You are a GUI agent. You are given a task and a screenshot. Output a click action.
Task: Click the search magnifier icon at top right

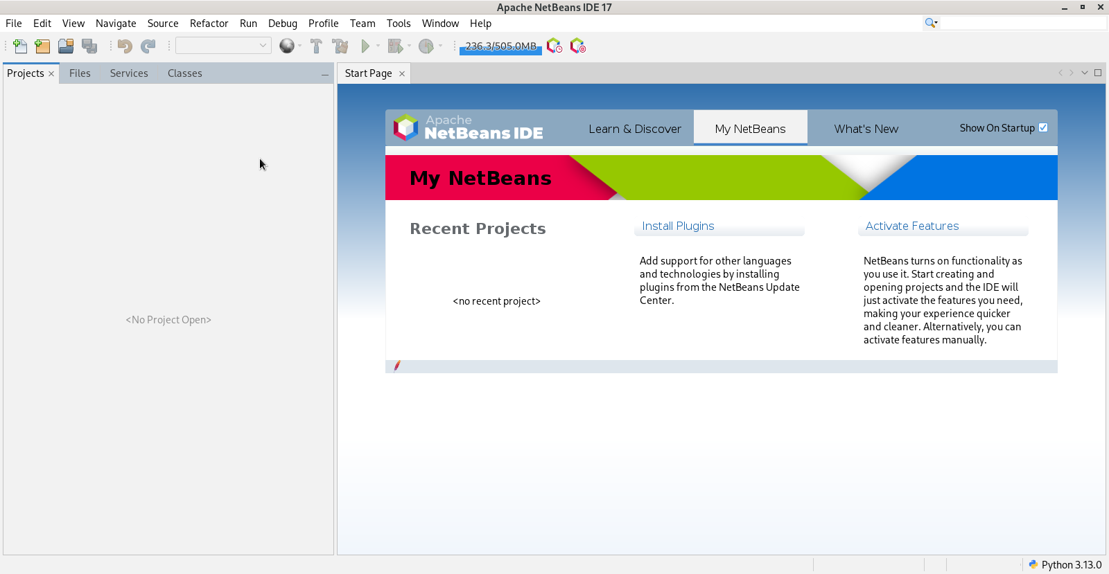coord(929,23)
